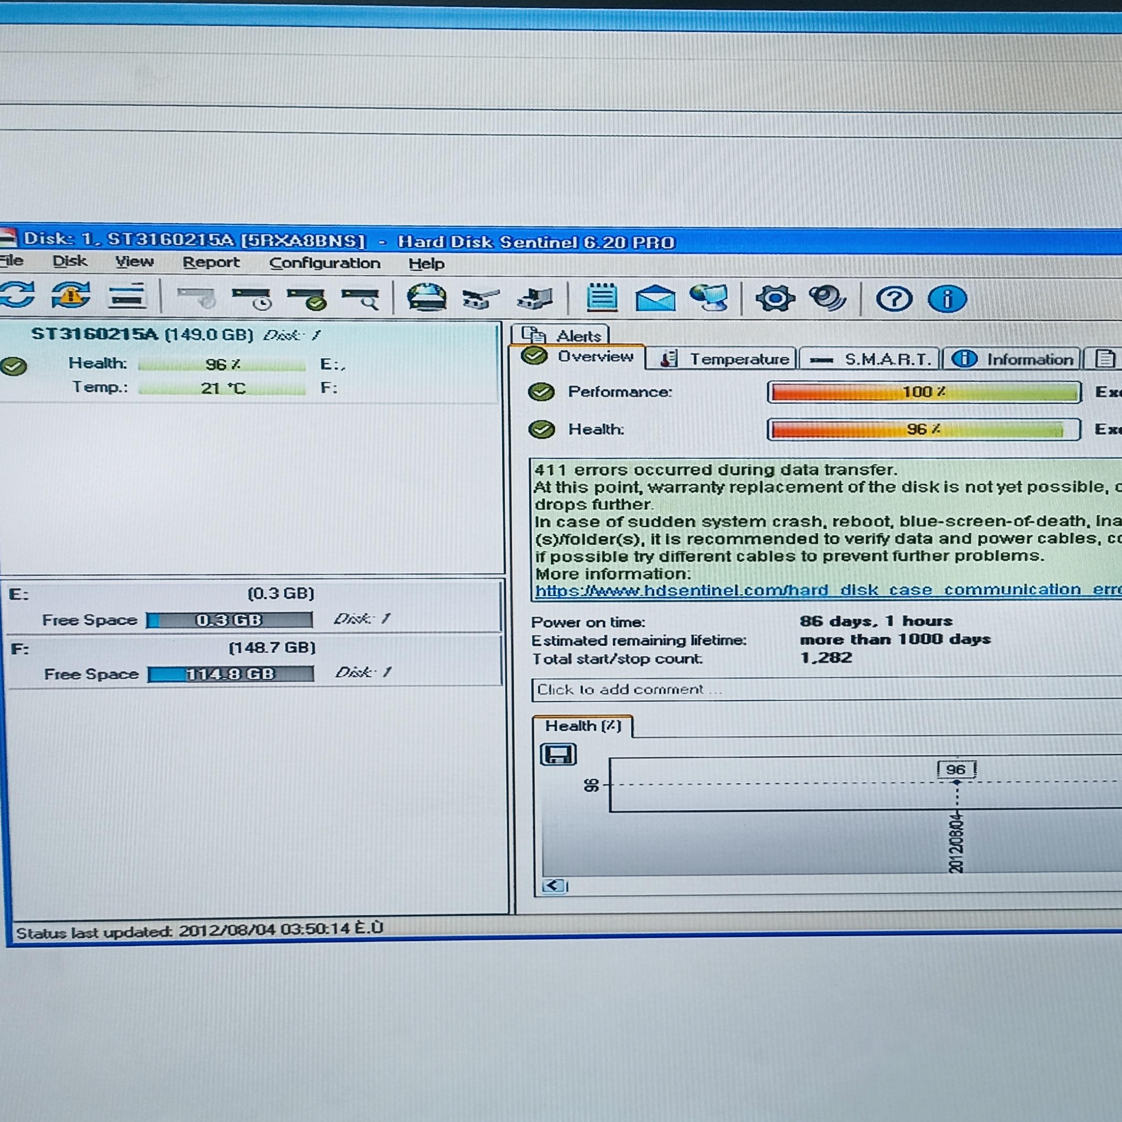Image resolution: width=1122 pixels, height=1122 pixels.
Task: Open the Alerts tab
Action: coord(560,336)
